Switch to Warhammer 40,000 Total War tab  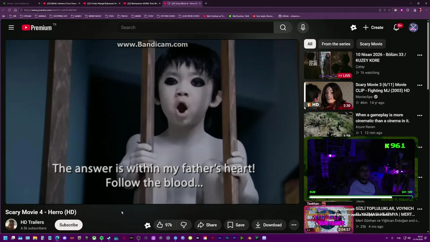tap(141, 3)
